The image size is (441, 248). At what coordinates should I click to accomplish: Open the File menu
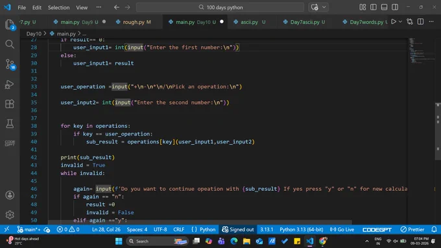click(21, 8)
